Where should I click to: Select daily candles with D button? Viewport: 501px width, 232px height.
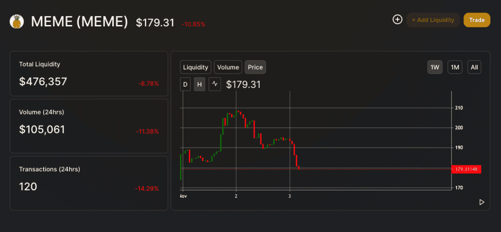(185, 84)
